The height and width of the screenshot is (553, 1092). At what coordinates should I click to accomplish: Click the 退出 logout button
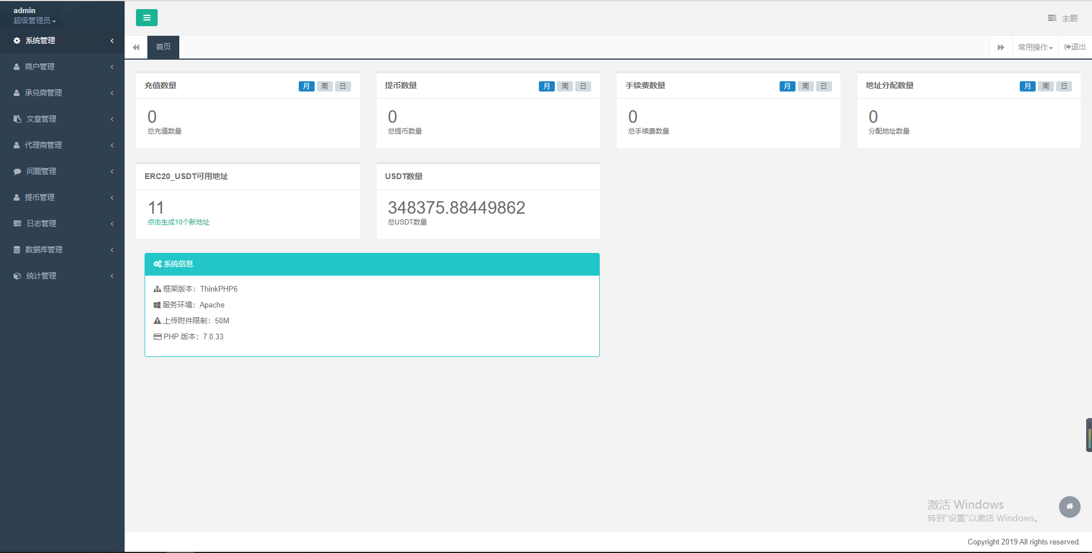tap(1075, 47)
